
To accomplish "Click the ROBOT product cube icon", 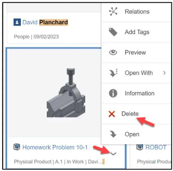I will click(140, 147).
